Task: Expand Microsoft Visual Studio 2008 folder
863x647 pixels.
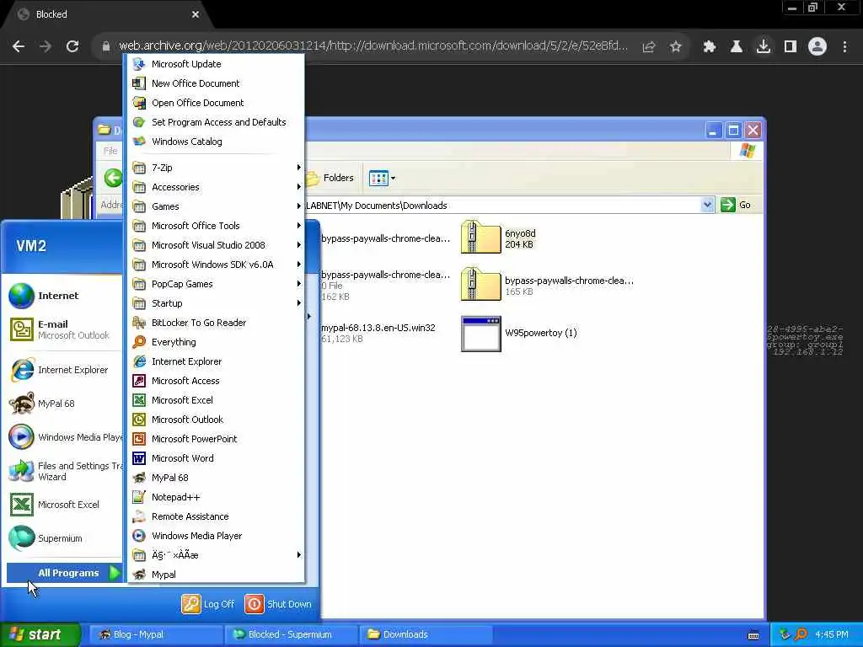Action: click(x=216, y=245)
